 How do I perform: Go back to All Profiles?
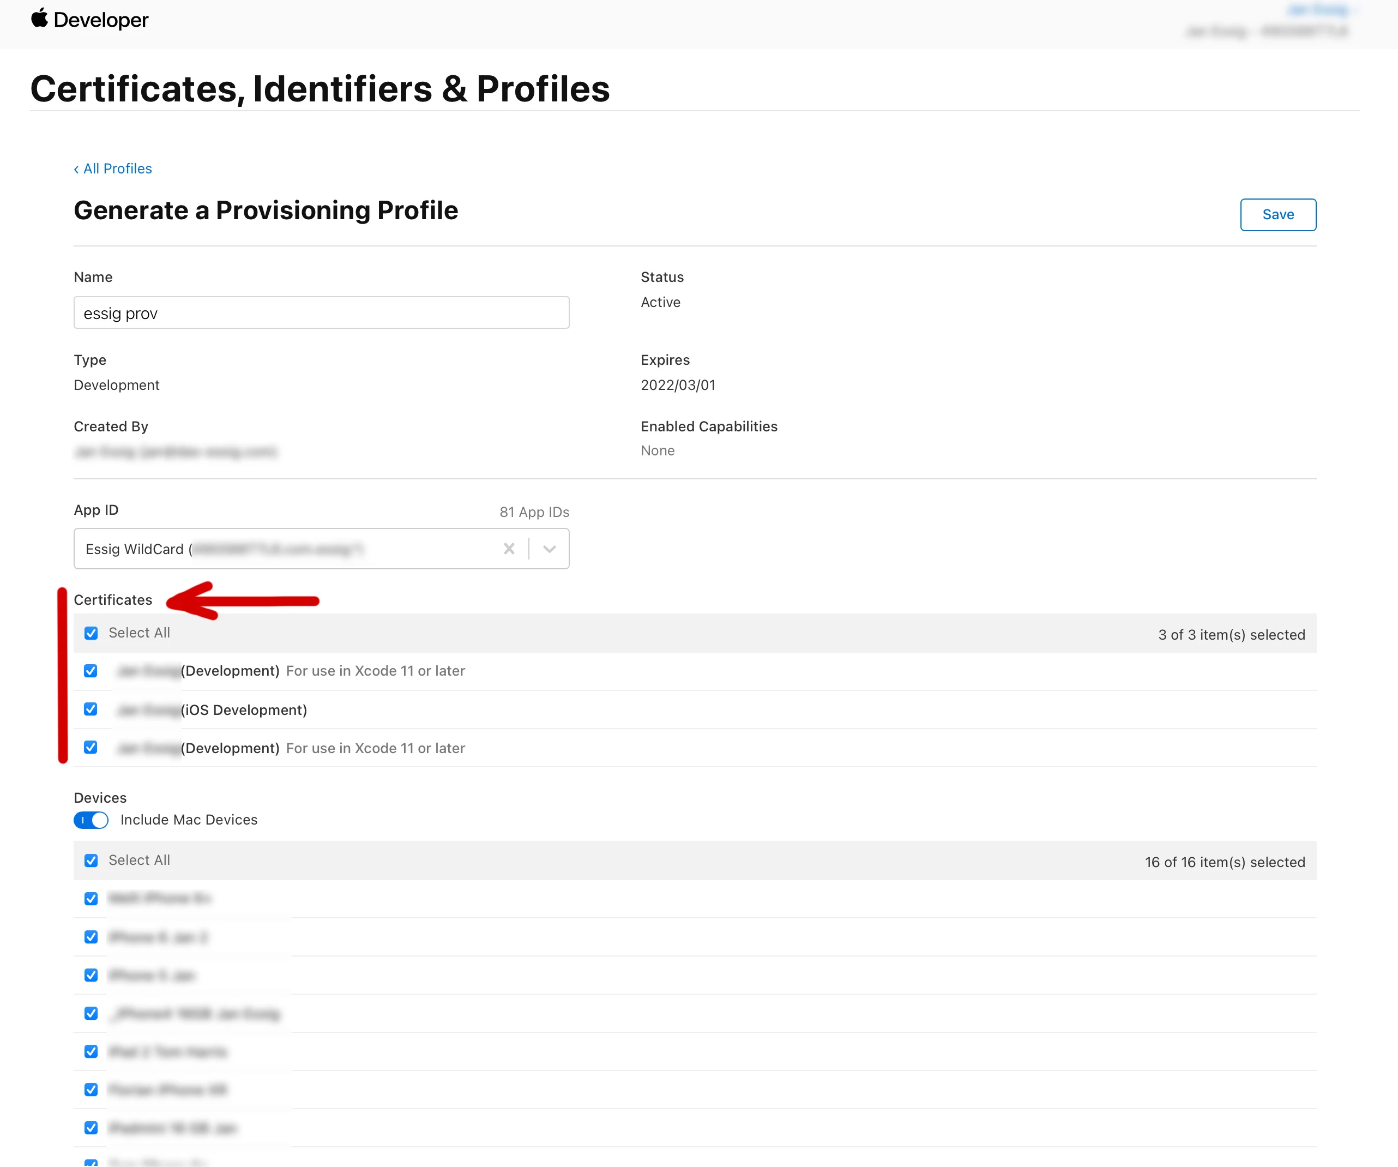[x=112, y=169]
